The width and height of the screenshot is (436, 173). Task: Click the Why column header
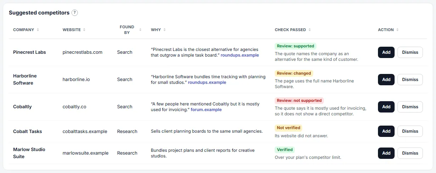click(156, 30)
